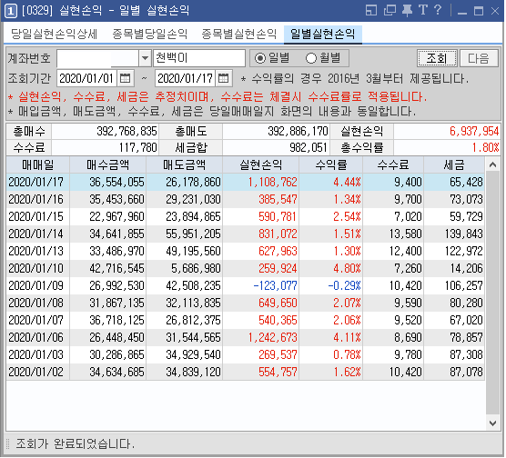Select the 2020/01/09 row in table
Viewport: 506px width, 458px height.
[x=245, y=285]
